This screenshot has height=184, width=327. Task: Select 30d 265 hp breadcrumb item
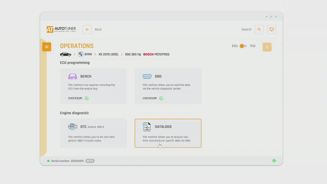(133, 54)
